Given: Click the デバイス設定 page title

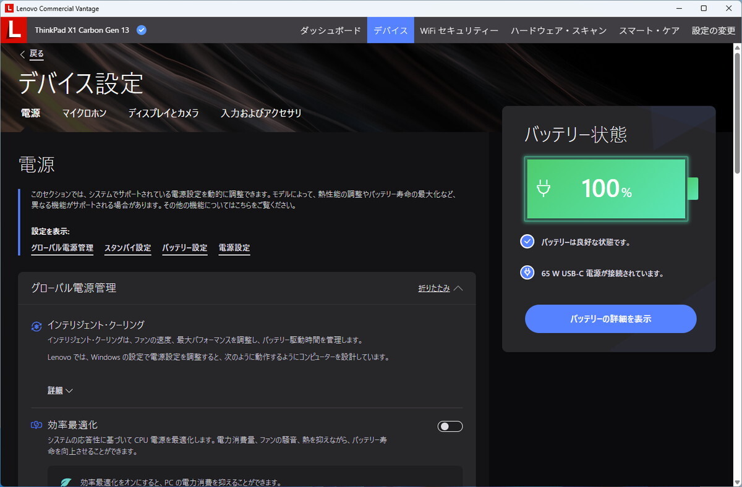Looking at the screenshot, I should [81, 83].
